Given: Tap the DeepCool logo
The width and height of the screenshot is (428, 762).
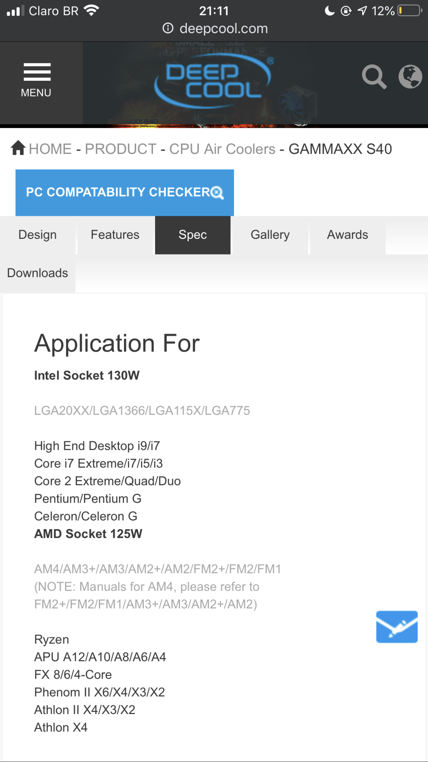Looking at the screenshot, I should (213, 80).
